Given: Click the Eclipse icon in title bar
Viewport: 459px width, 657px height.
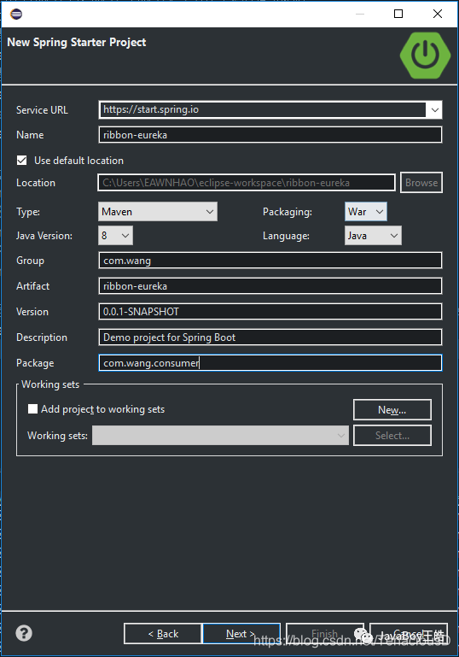Looking at the screenshot, I should (x=16, y=14).
